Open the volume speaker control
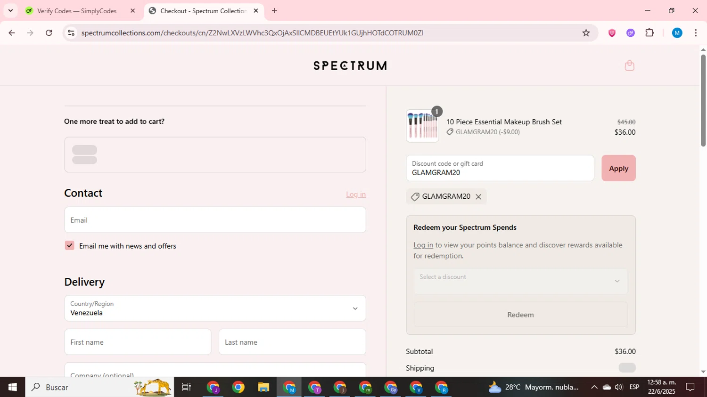 tap(619, 387)
